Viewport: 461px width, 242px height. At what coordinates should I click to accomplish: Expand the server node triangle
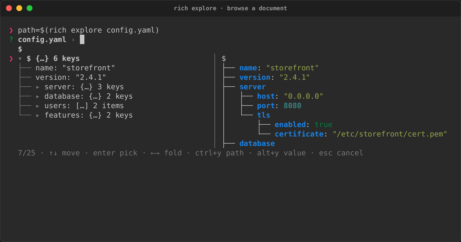(x=38, y=87)
